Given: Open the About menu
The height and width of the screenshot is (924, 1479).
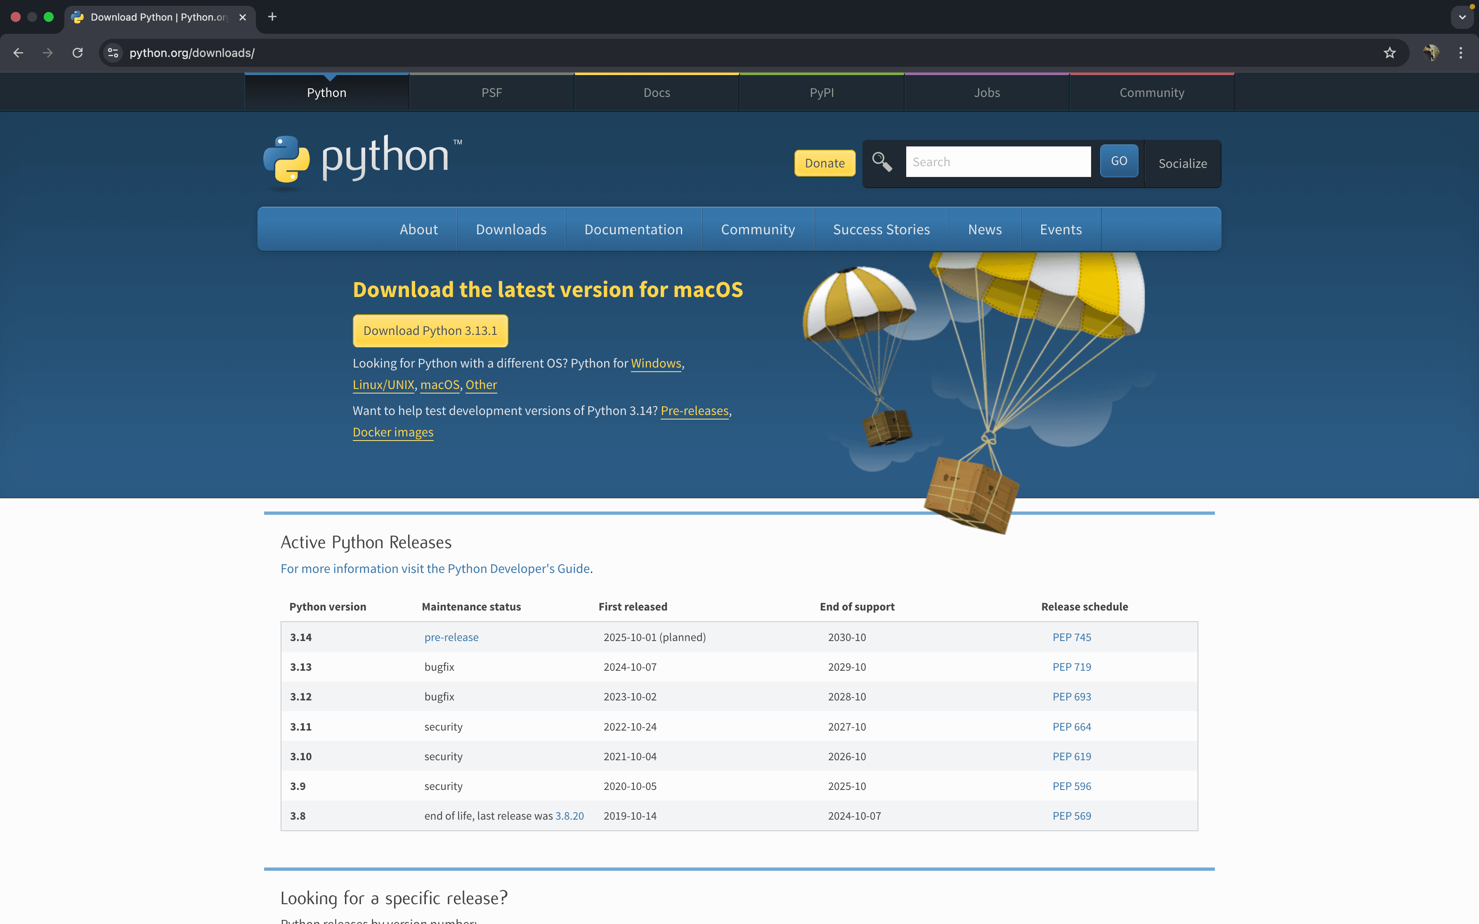Looking at the screenshot, I should [x=418, y=229].
